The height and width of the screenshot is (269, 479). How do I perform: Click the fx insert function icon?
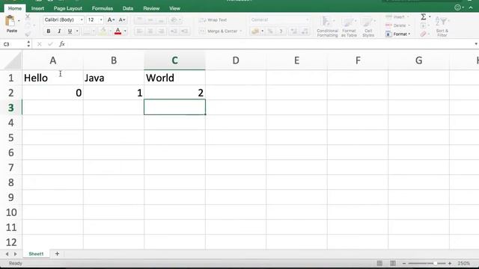pos(62,44)
